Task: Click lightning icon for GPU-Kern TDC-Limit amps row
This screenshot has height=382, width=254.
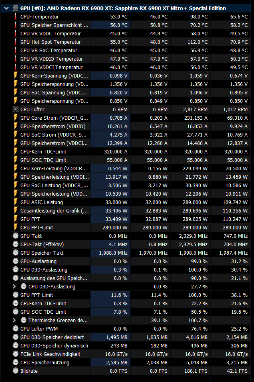Action: click(x=16, y=151)
